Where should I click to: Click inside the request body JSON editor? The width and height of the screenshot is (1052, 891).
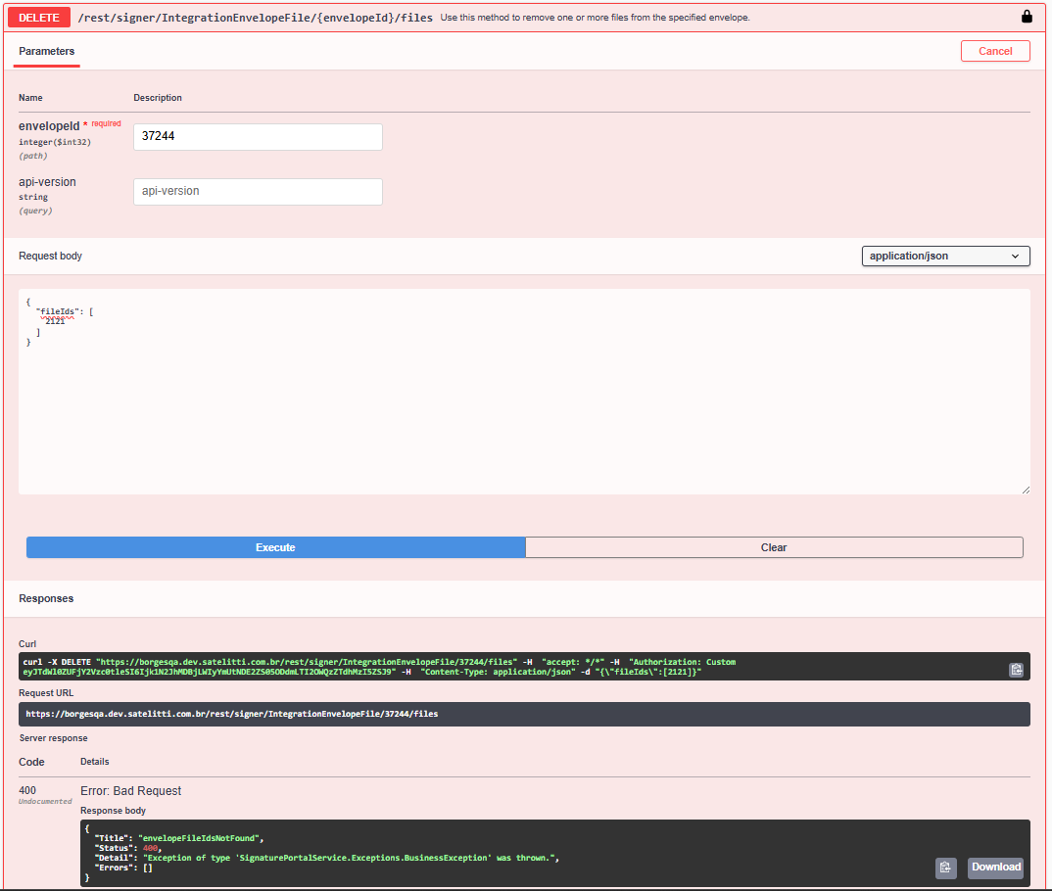pyautogui.click(x=524, y=411)
